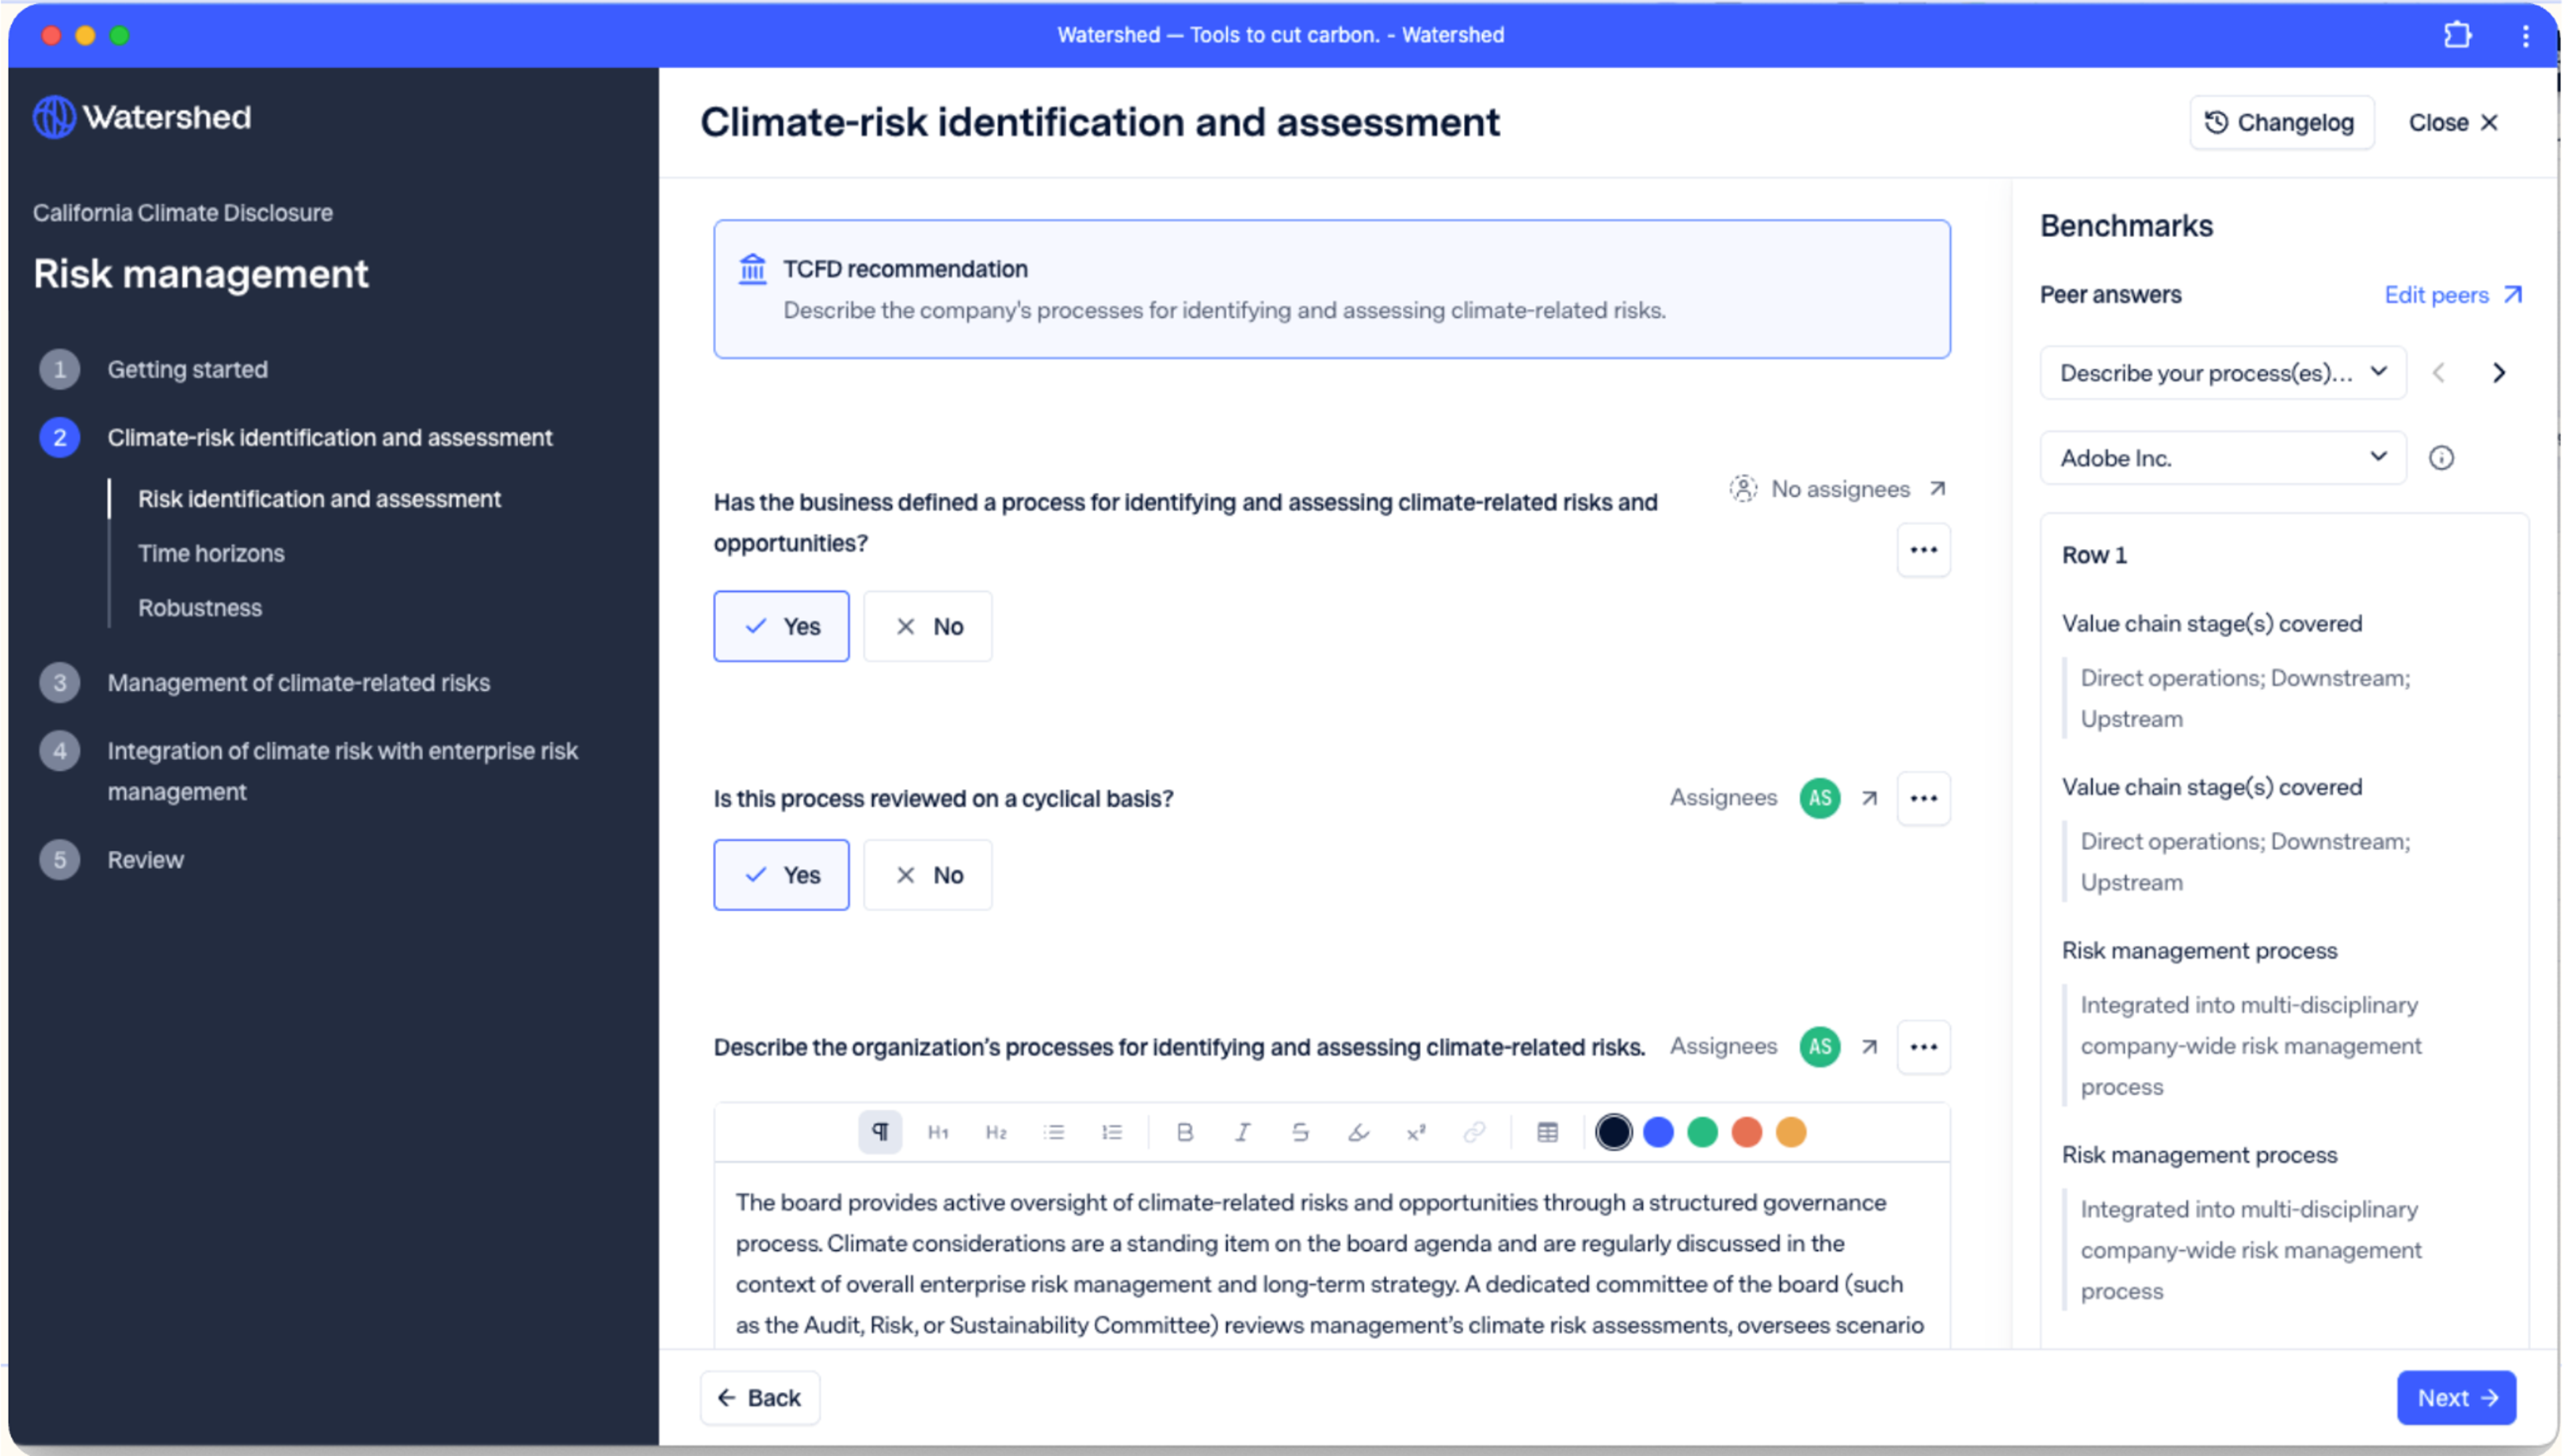Select Yes for defined process question

(782, 626)
